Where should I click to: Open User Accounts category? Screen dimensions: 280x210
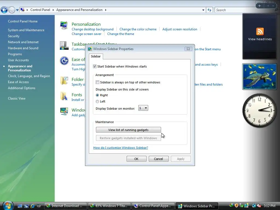point(18,60)
